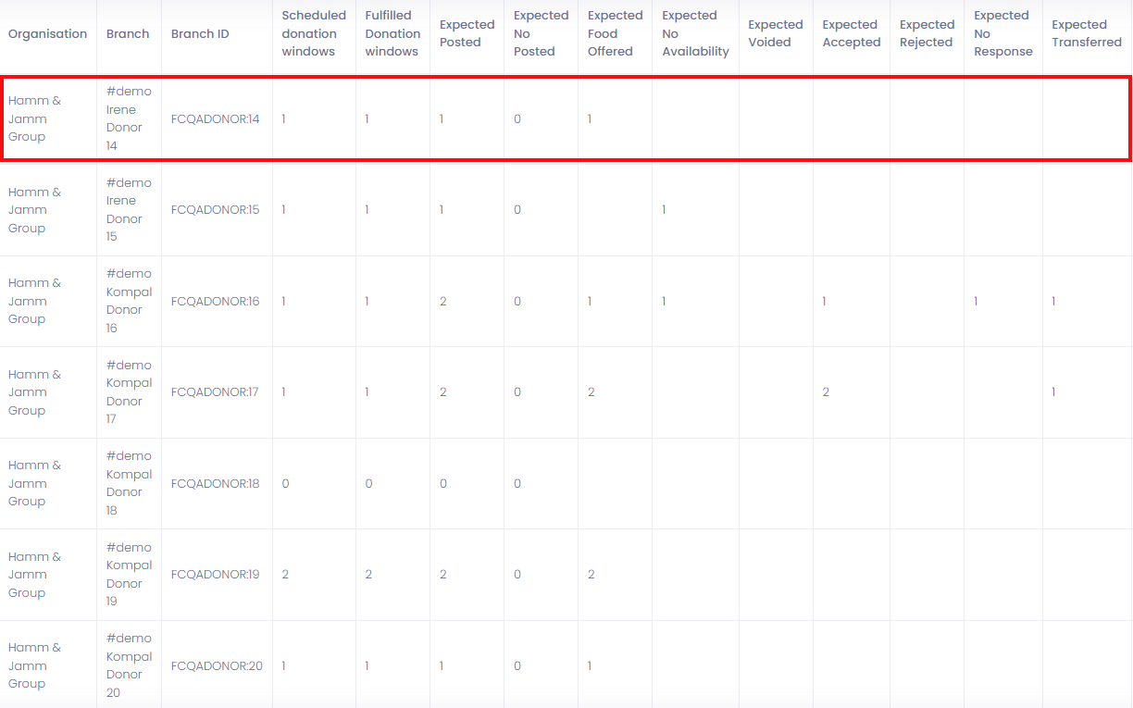Click the Expected Rejected column header

tap(927, 33)
